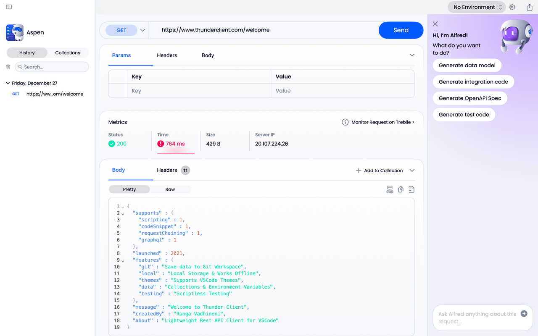Open the response Headers tab with 11 badge

click(x=173, y=170)
